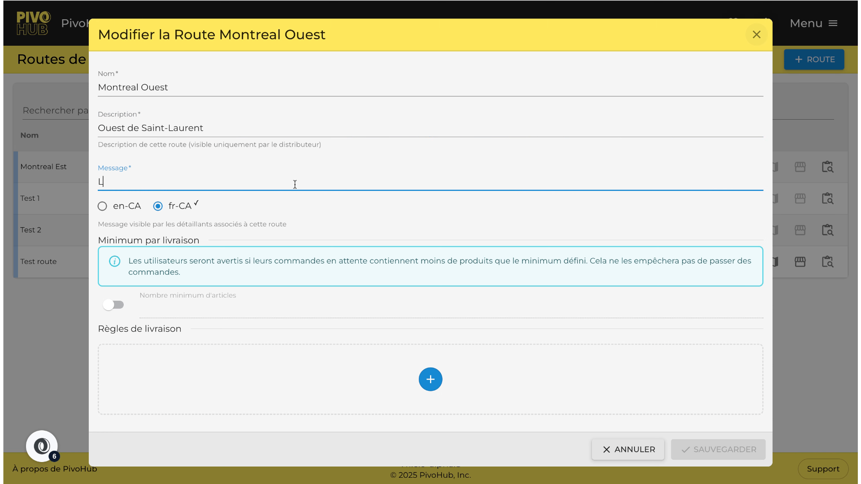Select the en-CA language radio button
The image size is (861, 484).
[102, 206]
